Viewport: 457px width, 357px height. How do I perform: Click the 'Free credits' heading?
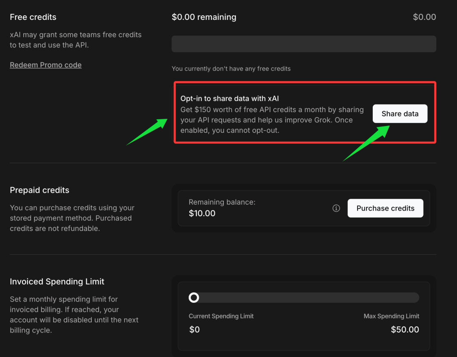(x=33, y=17)
